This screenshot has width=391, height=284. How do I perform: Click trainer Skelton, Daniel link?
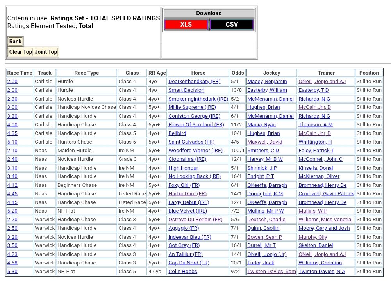(316, 245)
